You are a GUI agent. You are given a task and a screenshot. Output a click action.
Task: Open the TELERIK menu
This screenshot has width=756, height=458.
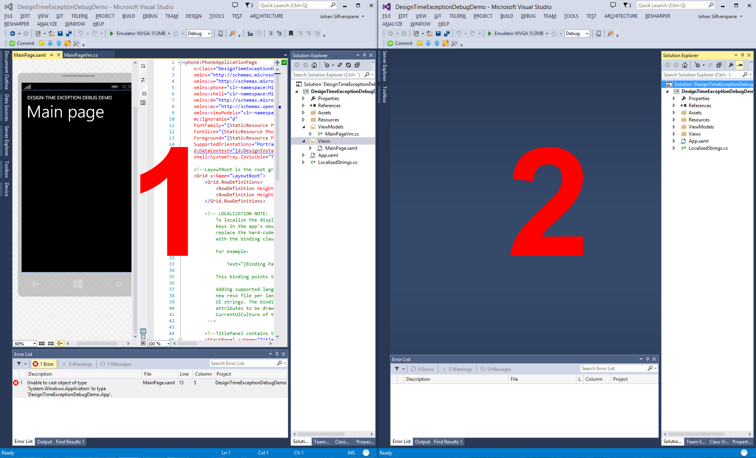79,16
